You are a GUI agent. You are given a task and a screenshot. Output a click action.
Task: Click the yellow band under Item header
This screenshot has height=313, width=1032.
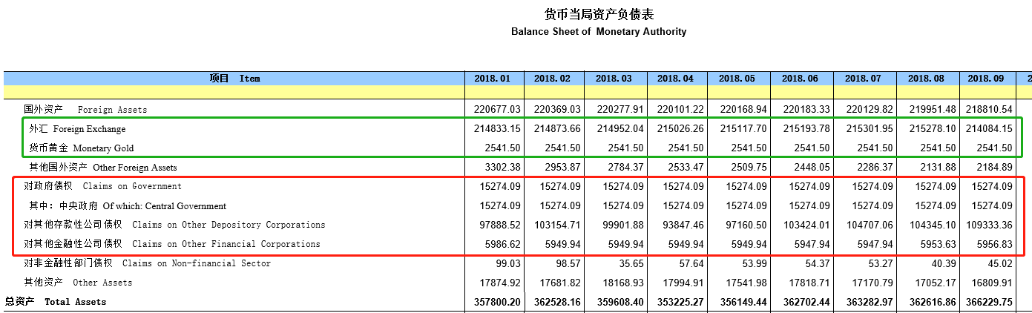point(234,92)
